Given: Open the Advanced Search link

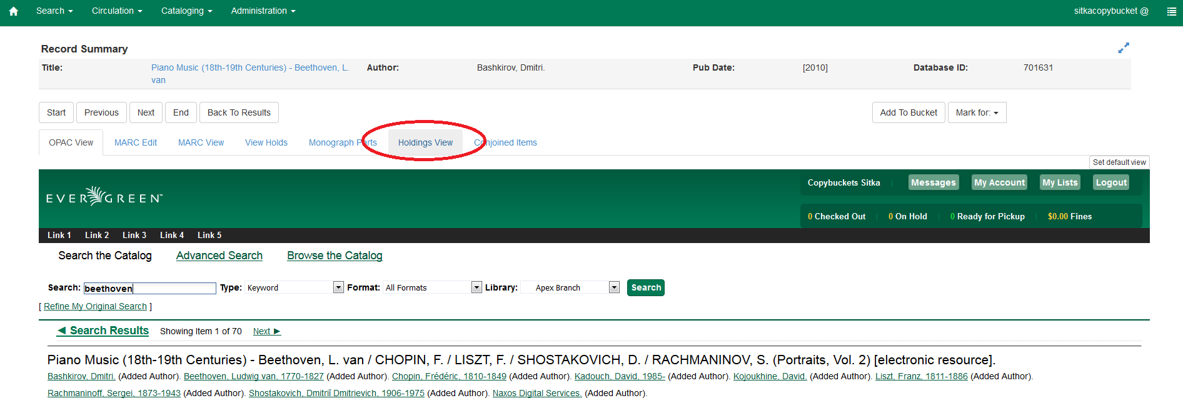Looking at the screenshot, I should [219, 256].
